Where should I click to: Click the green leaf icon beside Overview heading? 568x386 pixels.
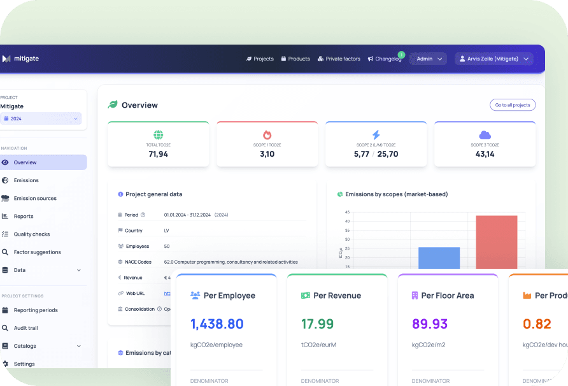click(x=113, y=105)
